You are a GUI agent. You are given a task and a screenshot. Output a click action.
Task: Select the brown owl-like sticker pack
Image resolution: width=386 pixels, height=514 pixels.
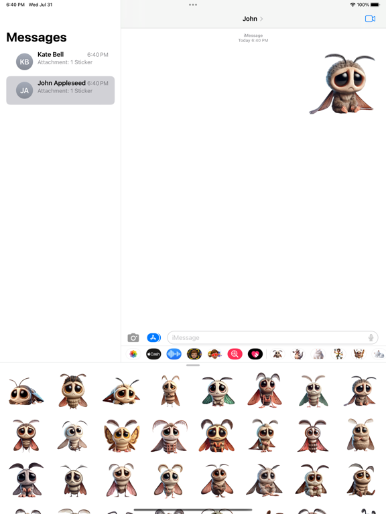tap(359, 354)
